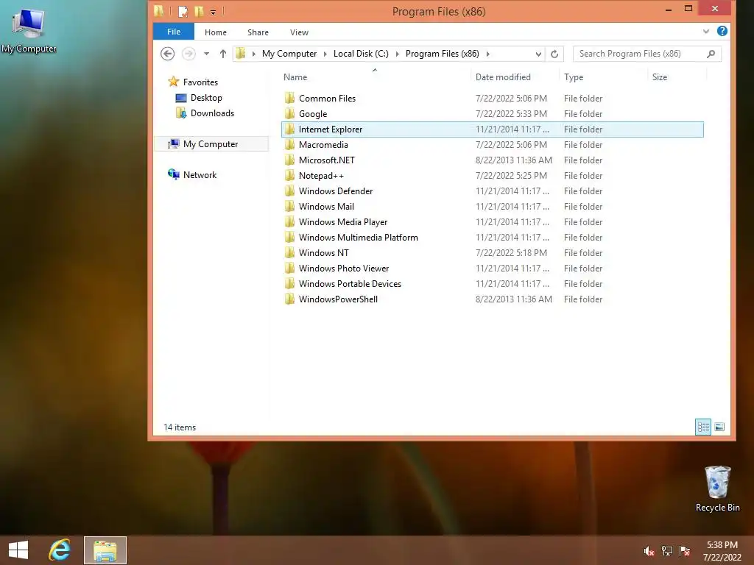Click the File Explorer taskbar button

(105, 550)
